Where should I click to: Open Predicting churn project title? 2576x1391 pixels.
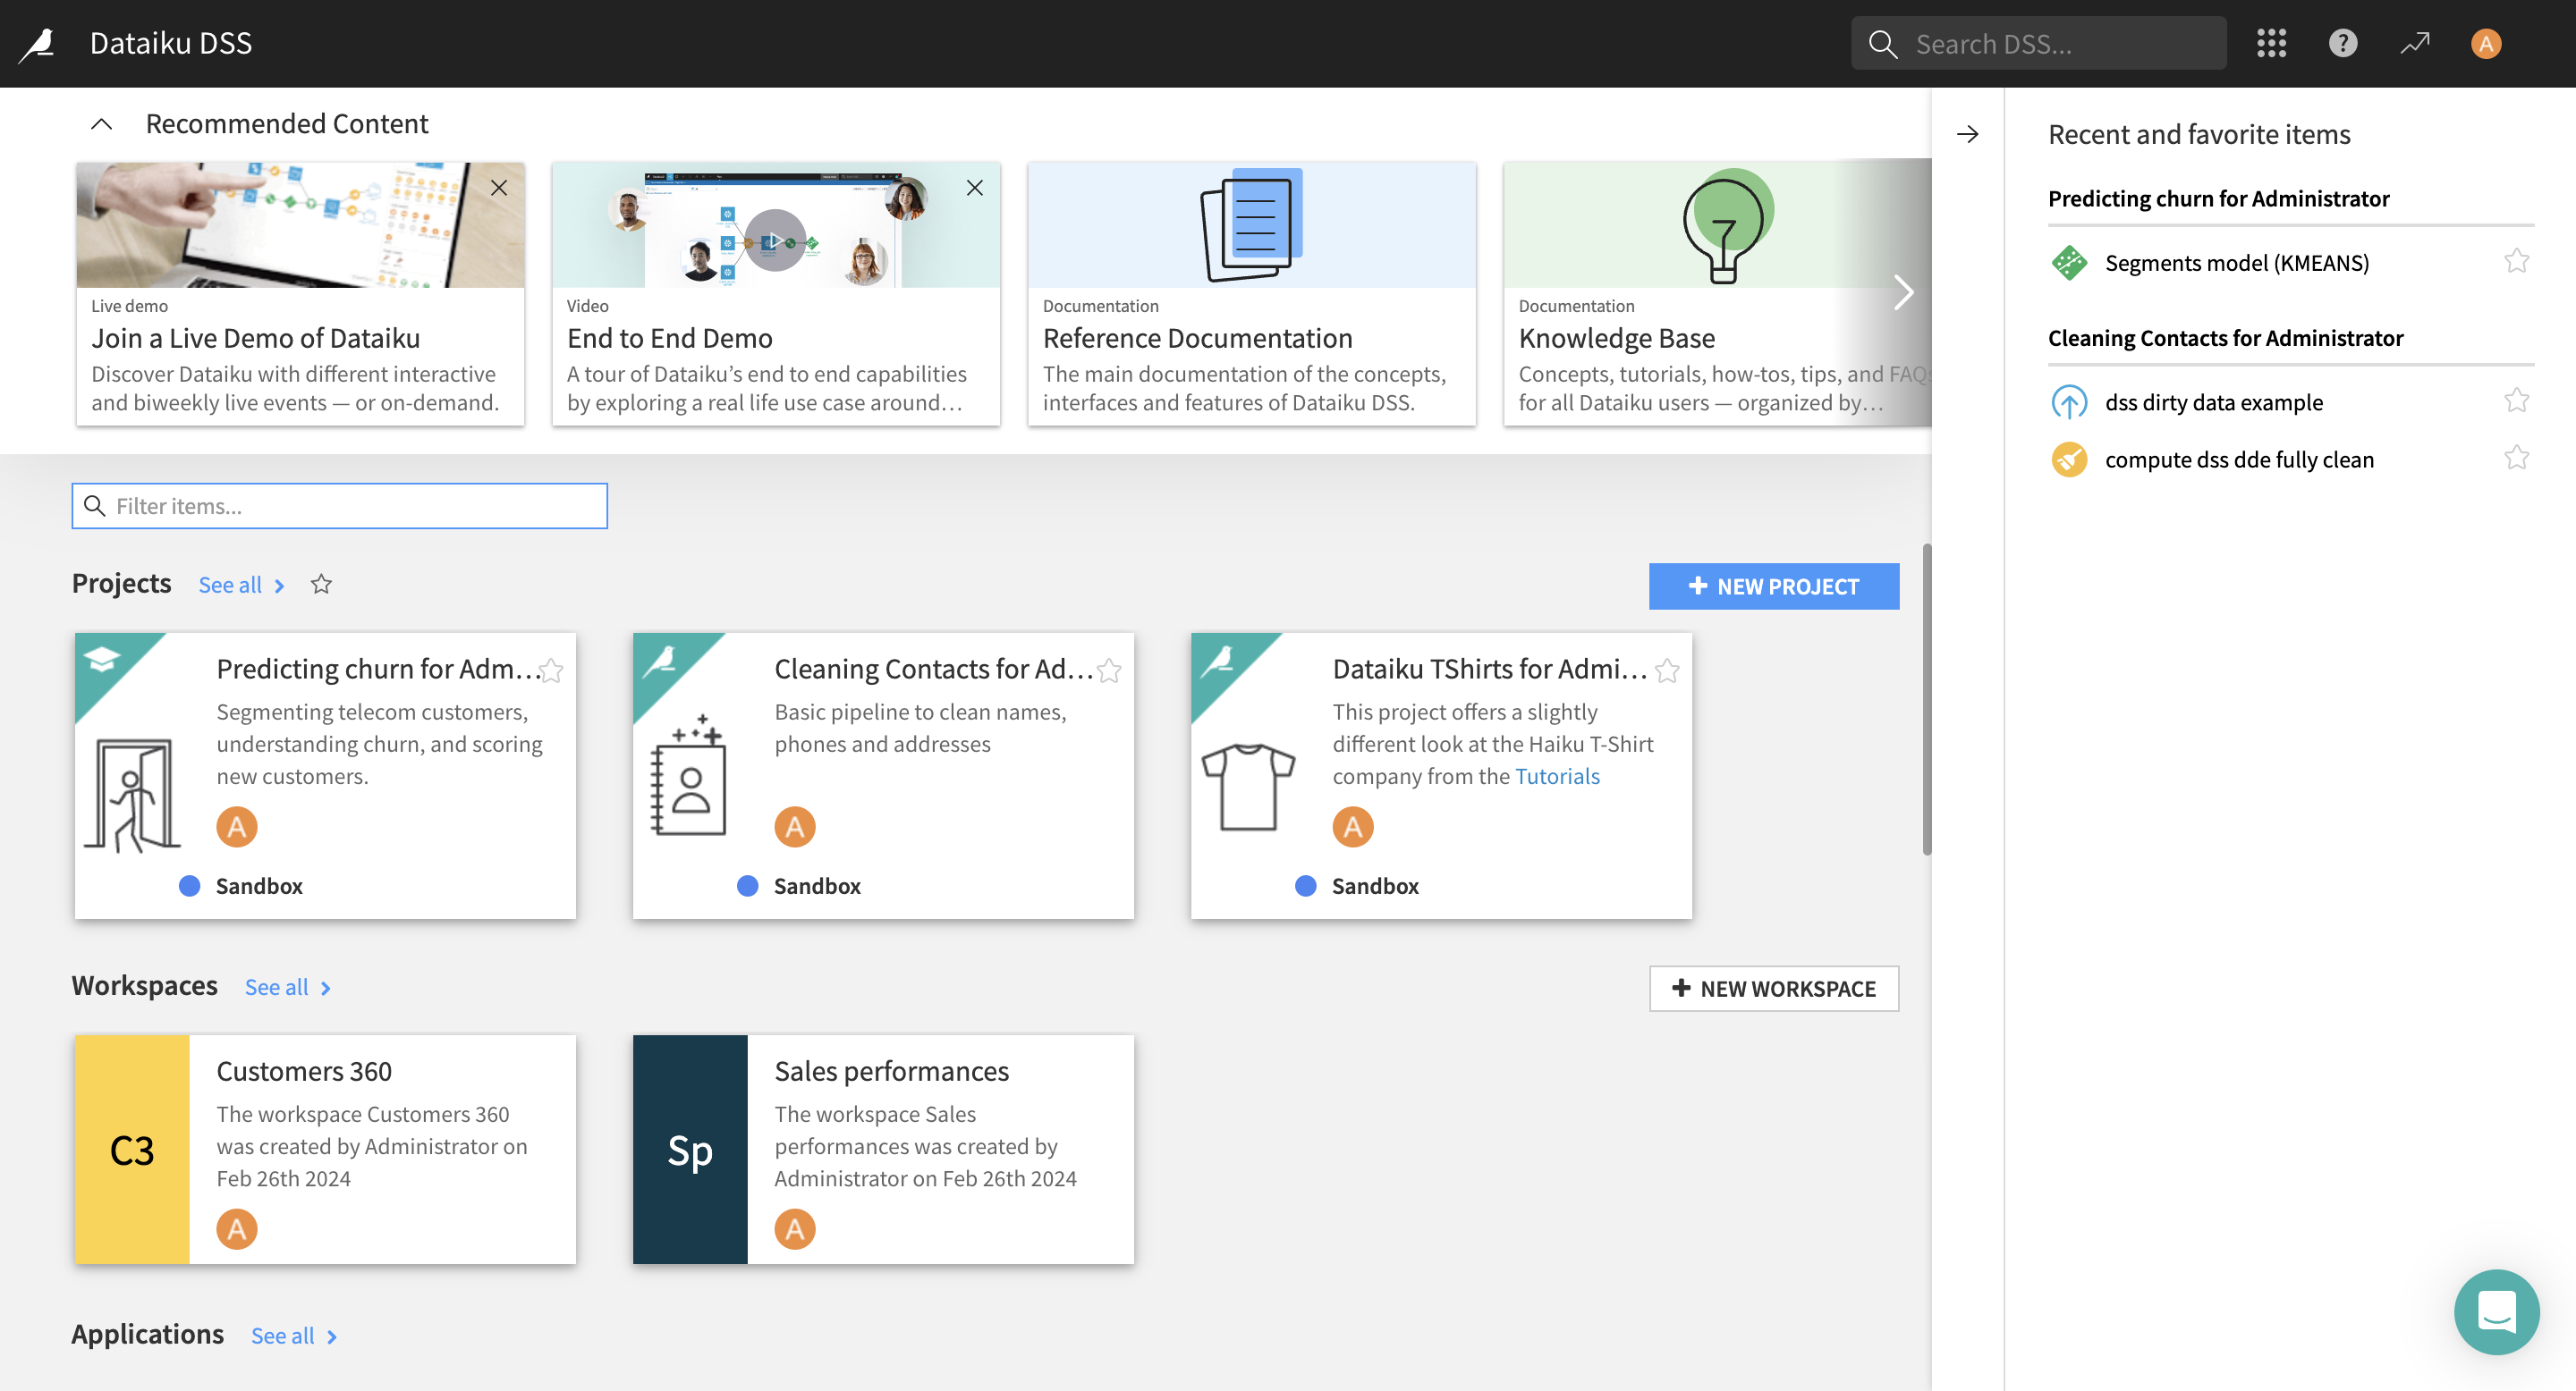[379, 669]
